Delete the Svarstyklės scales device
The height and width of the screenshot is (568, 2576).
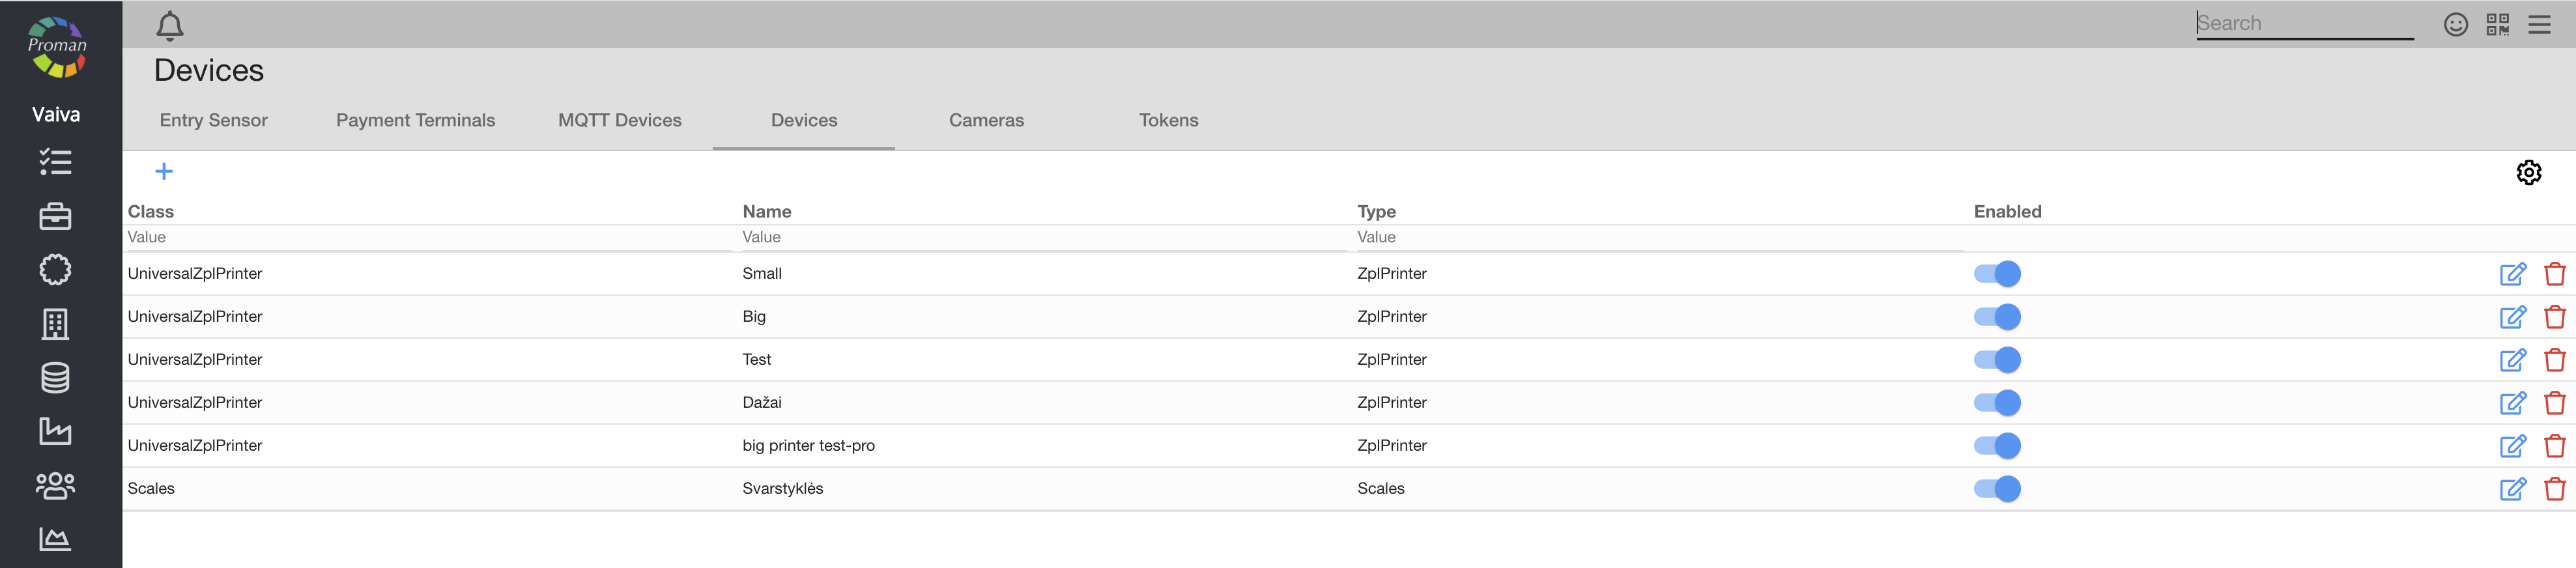coord(2554,489)
